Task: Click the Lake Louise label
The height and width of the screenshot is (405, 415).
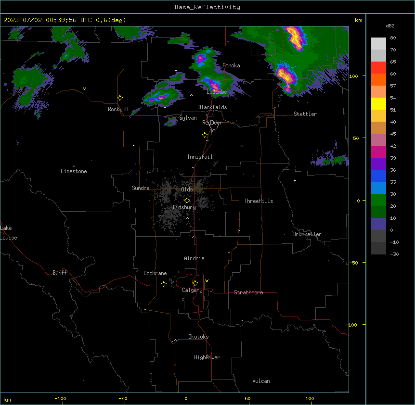Action: pos(9,233)
